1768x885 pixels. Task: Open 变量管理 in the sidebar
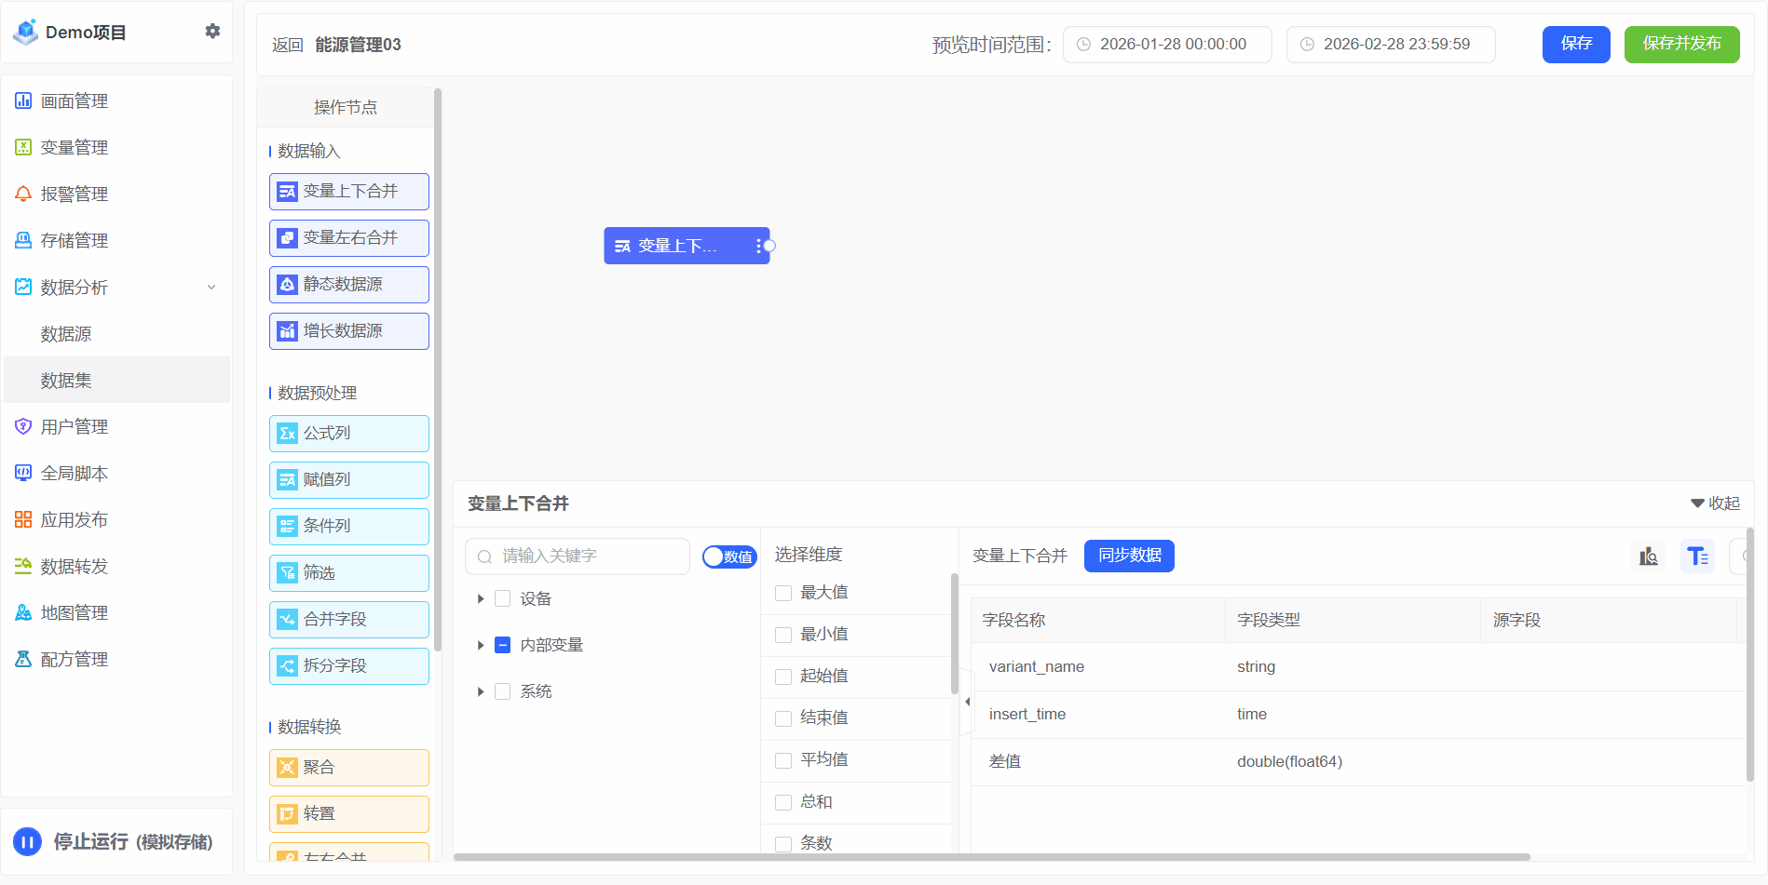coord(75,148)
